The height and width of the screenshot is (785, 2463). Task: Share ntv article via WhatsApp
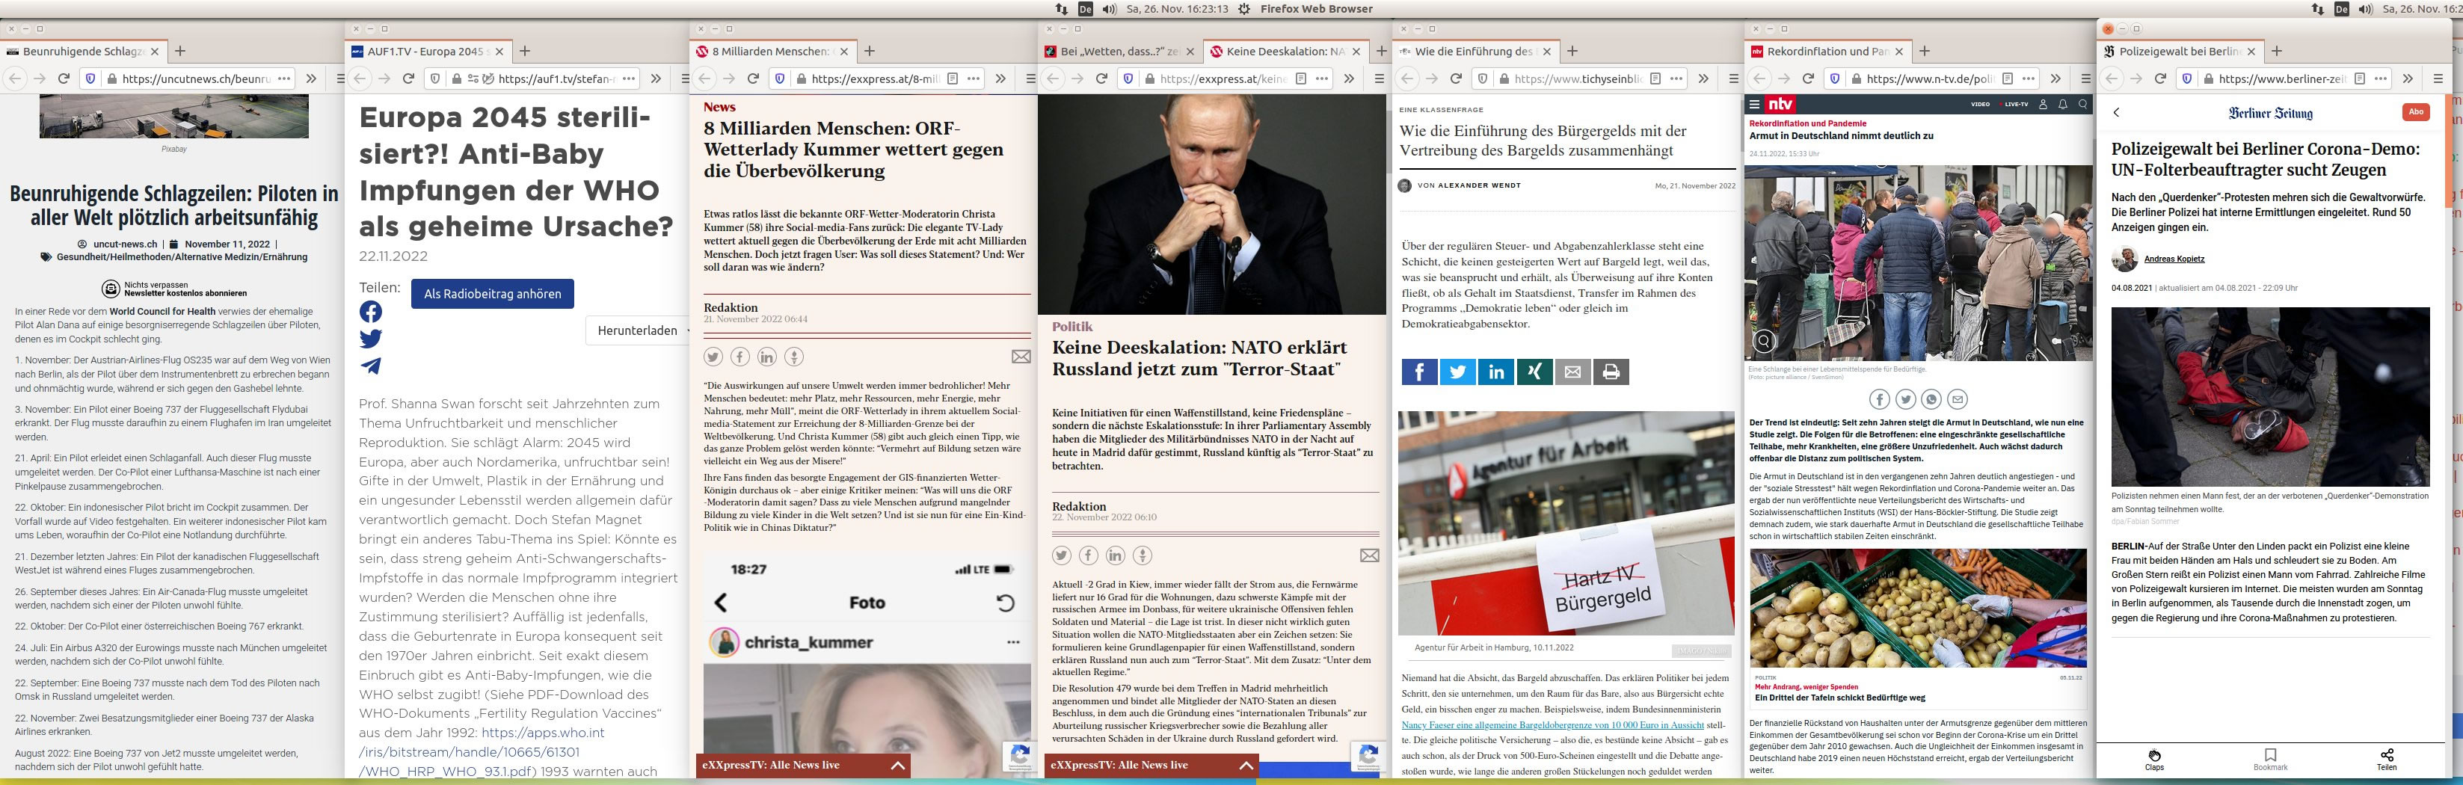click(1931, 400)
